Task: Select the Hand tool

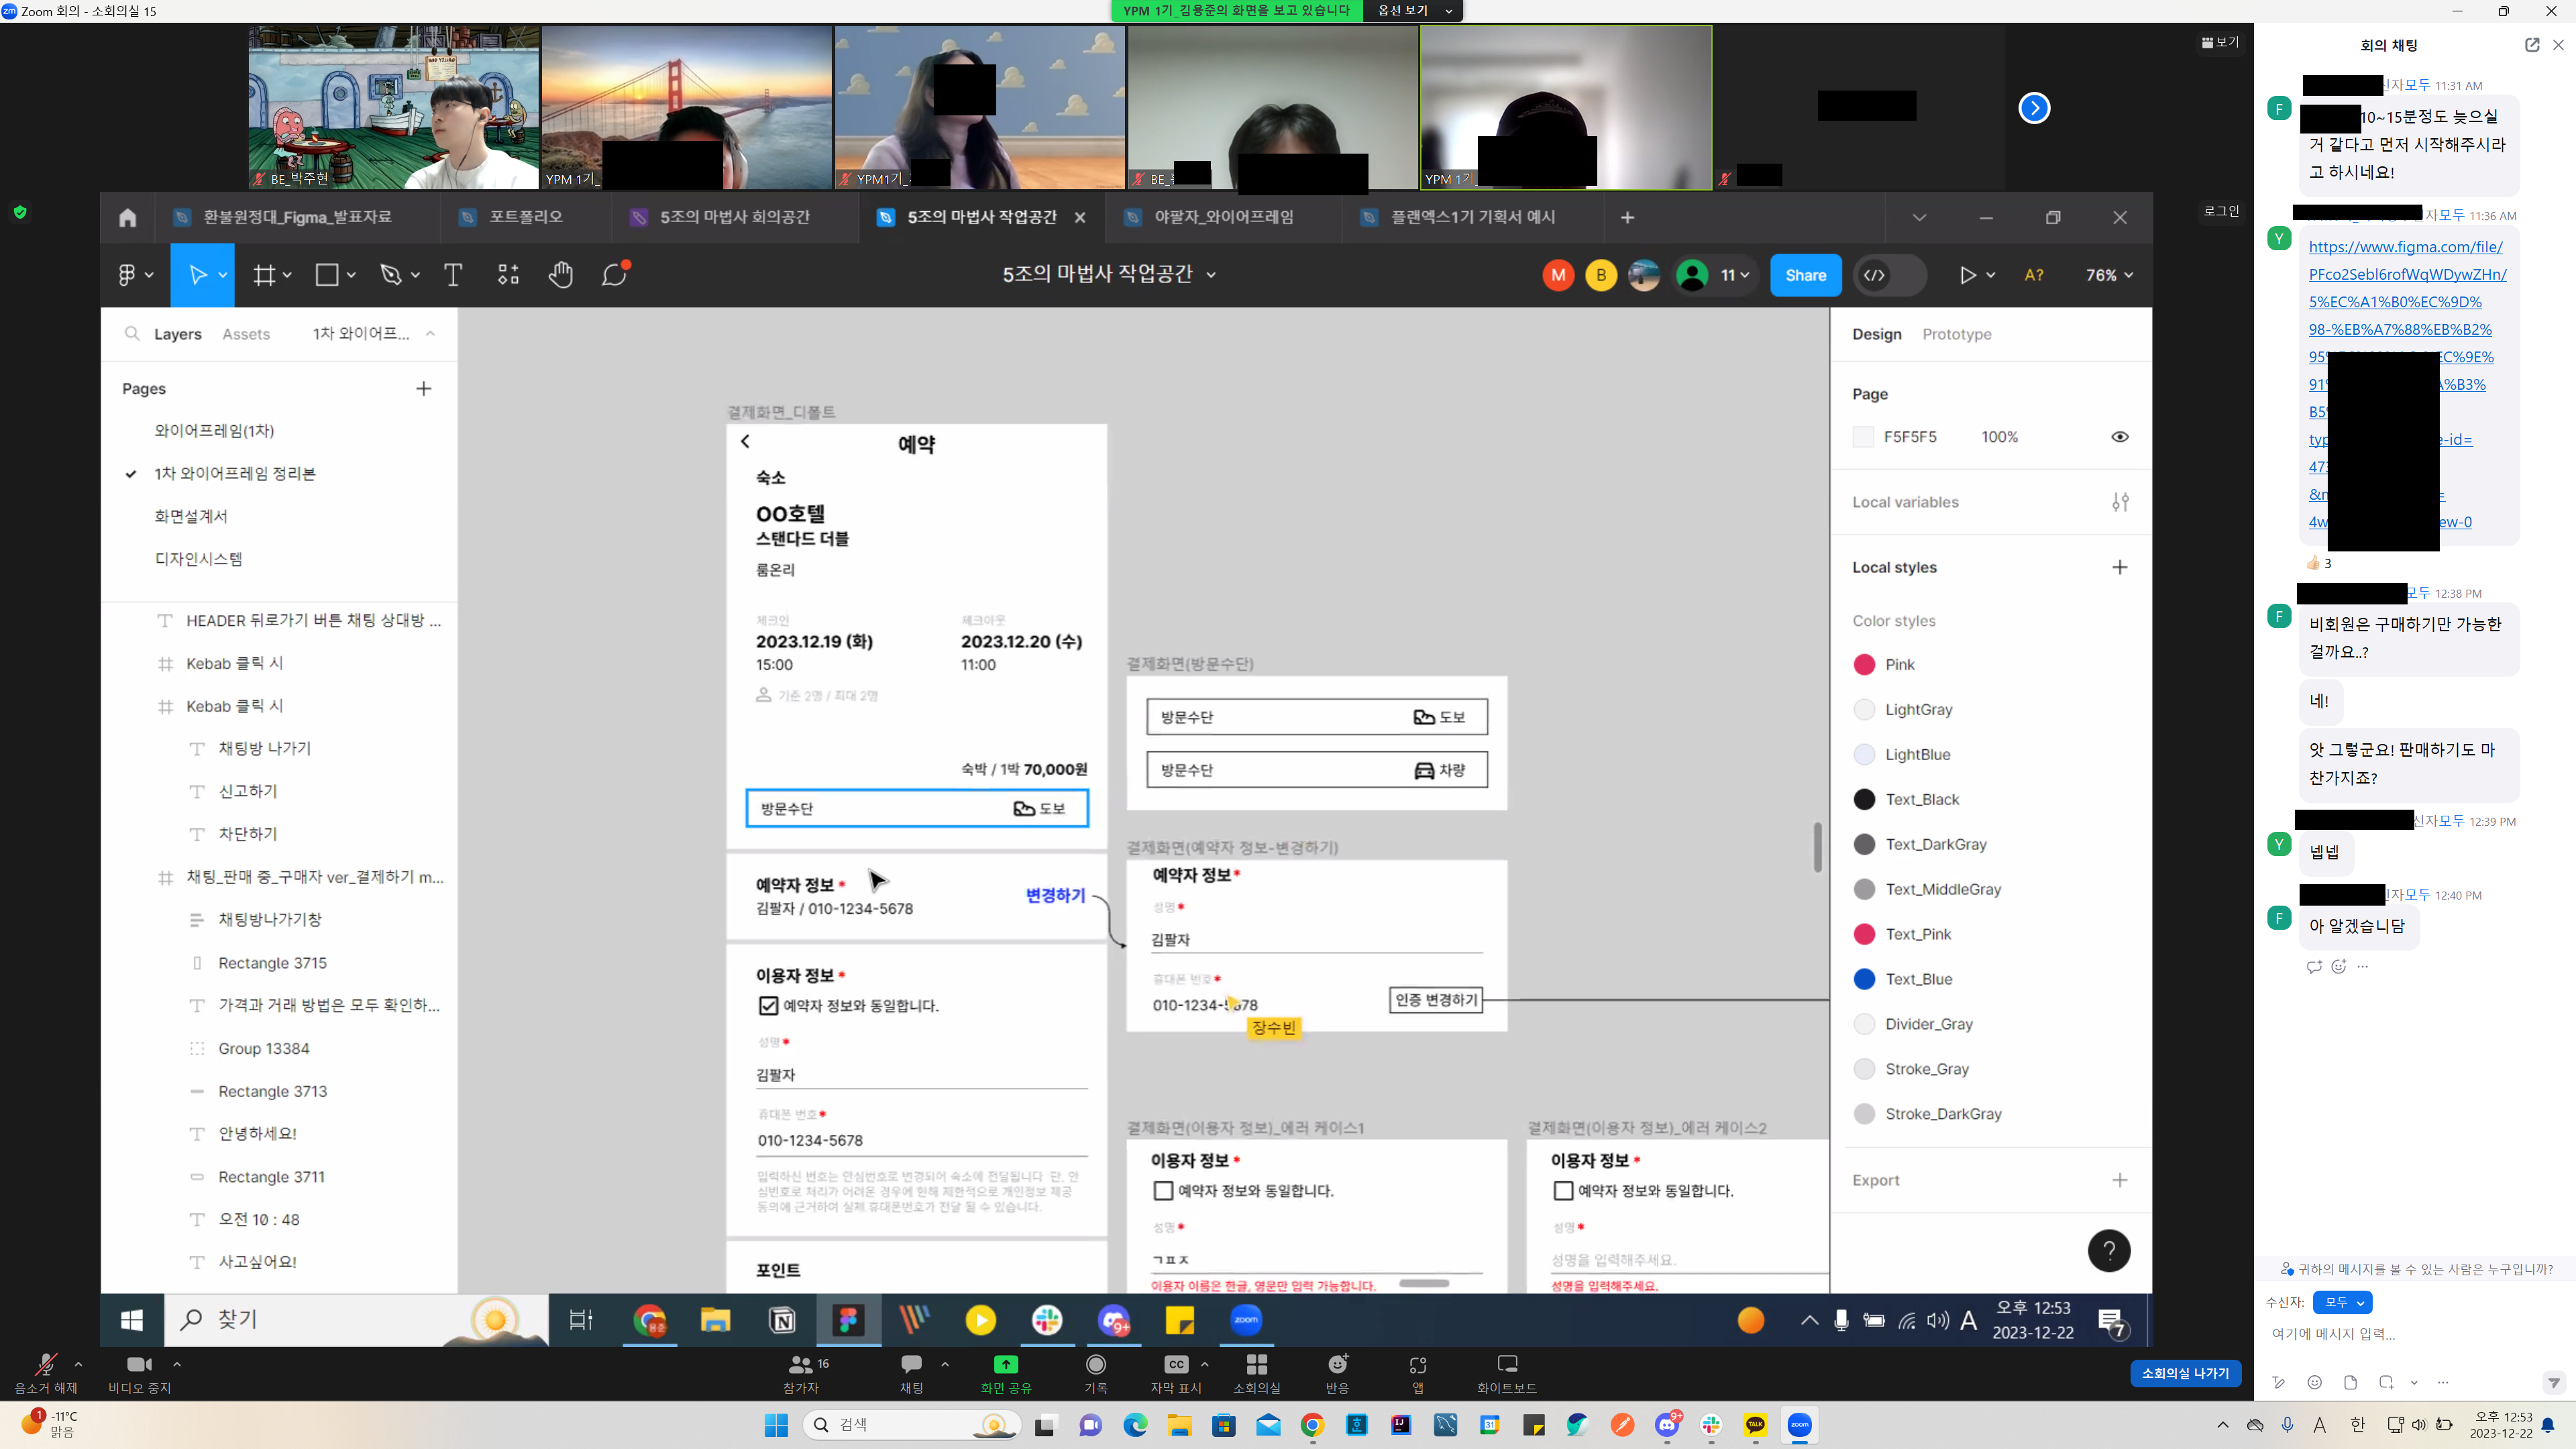Action: [560, 275]
